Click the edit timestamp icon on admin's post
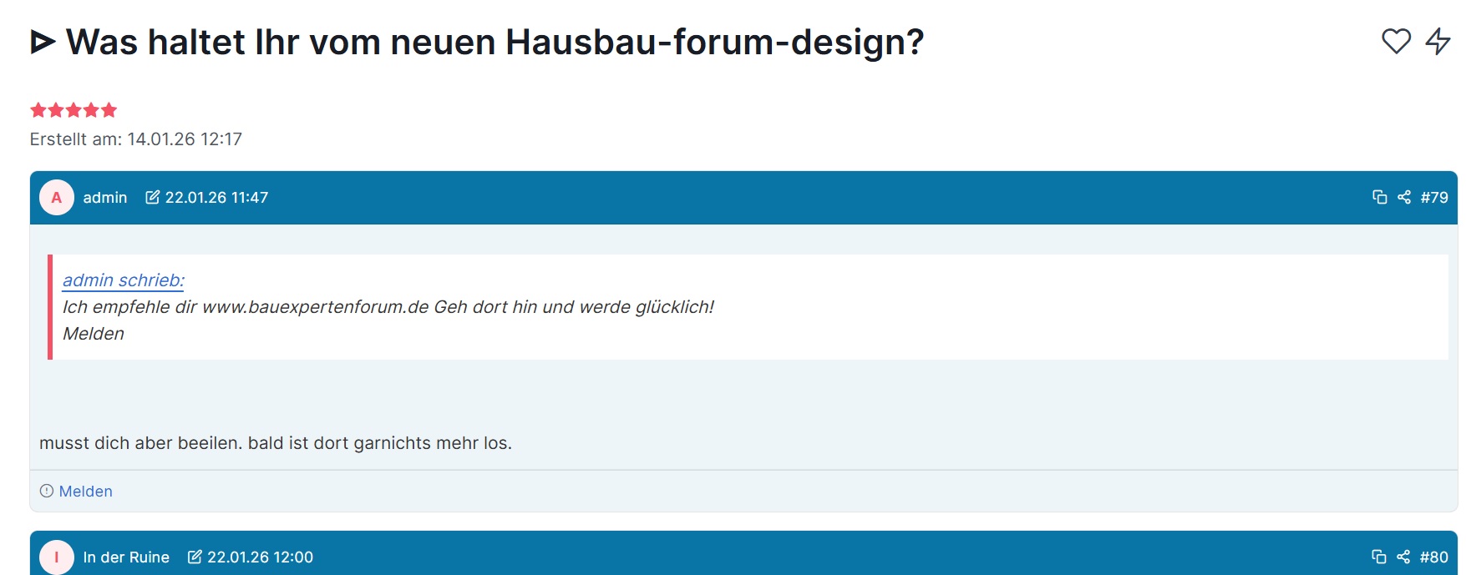The height and width of the screenshot is (575, 1466). coord(151,197)
